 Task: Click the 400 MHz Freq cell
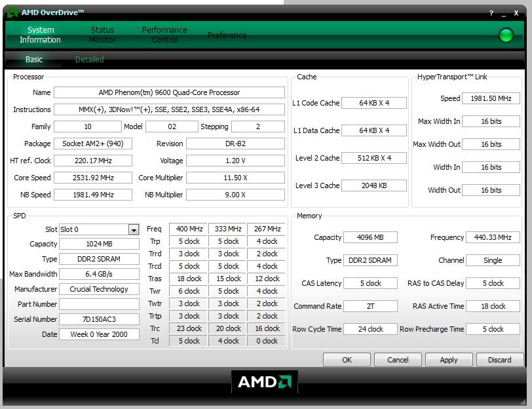(x=189, y=229)
